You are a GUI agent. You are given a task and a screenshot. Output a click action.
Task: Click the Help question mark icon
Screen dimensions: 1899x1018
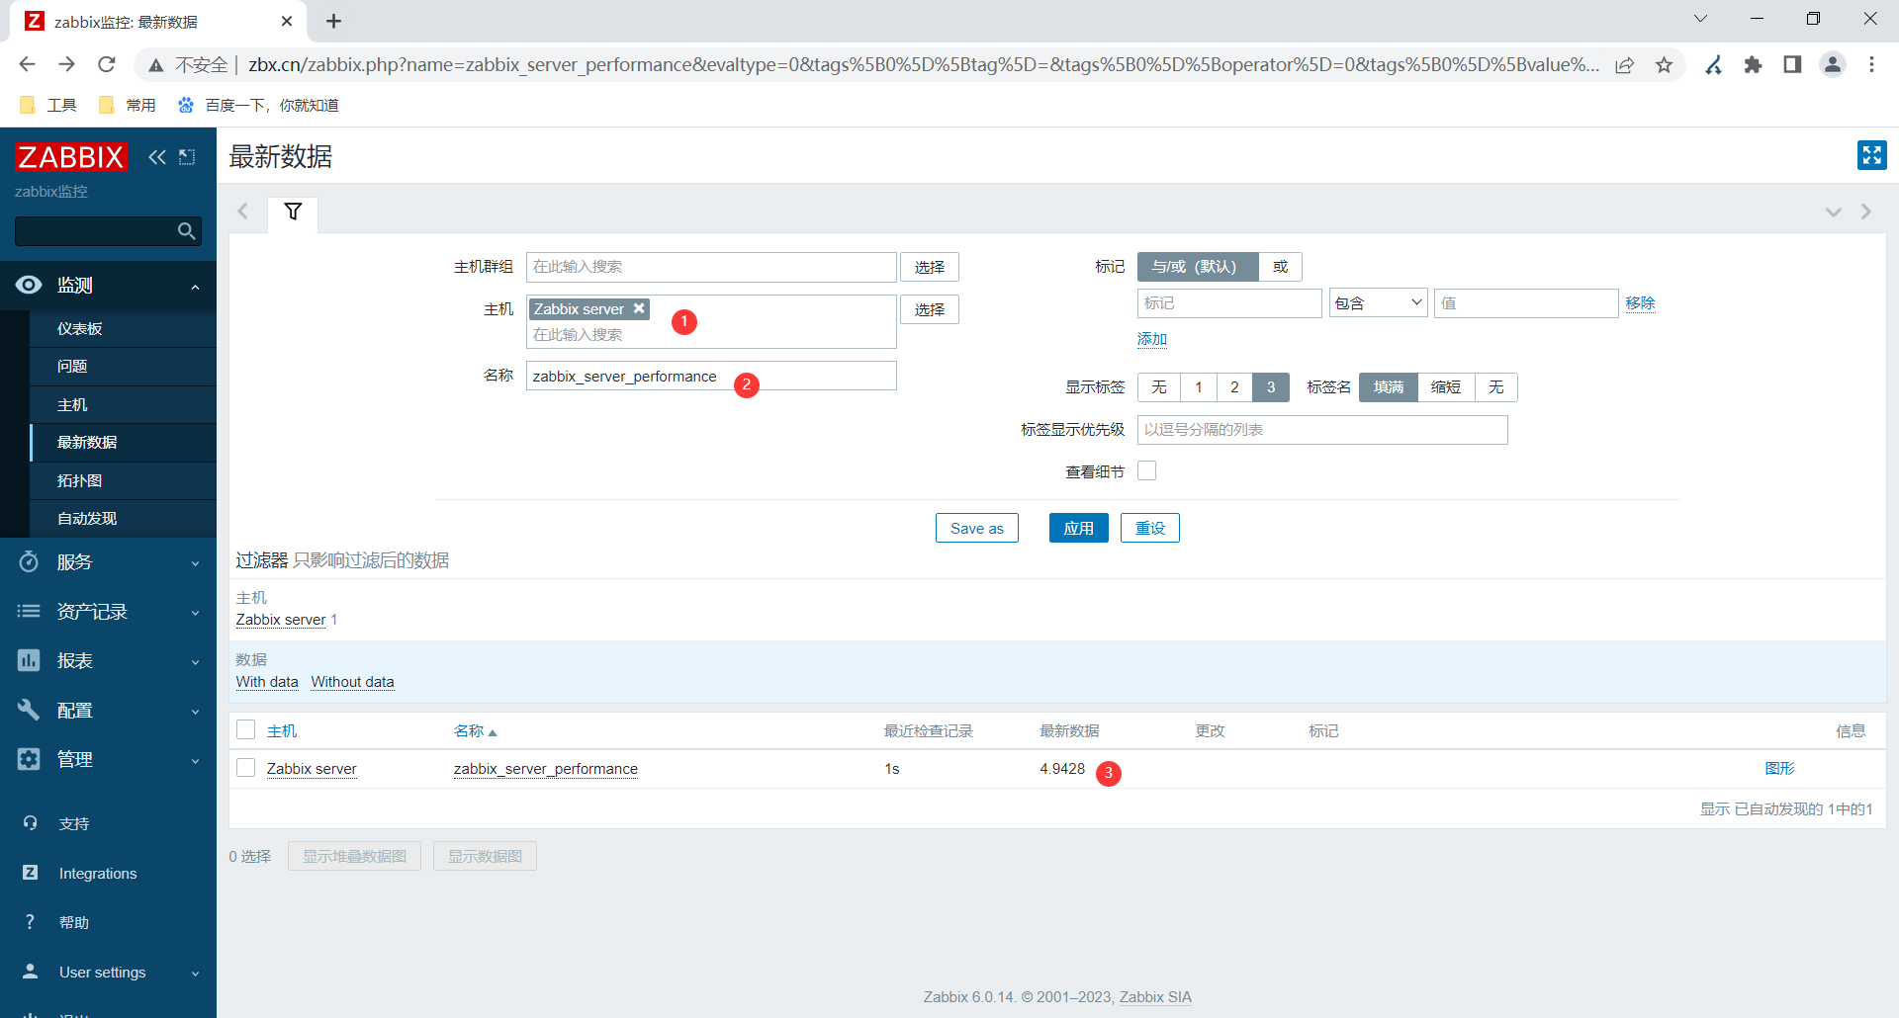[31, 922]
